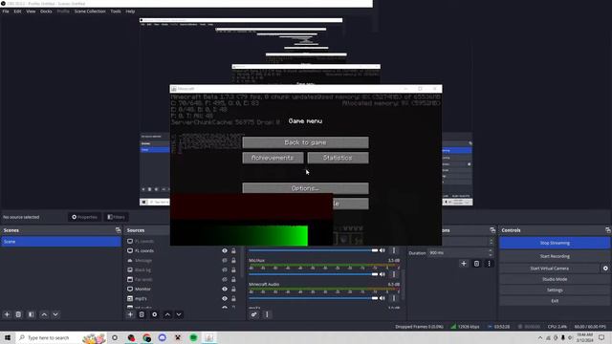Screen dimensions: 612x344
Task: Open the Docks menu
Action: coord(46,11)
